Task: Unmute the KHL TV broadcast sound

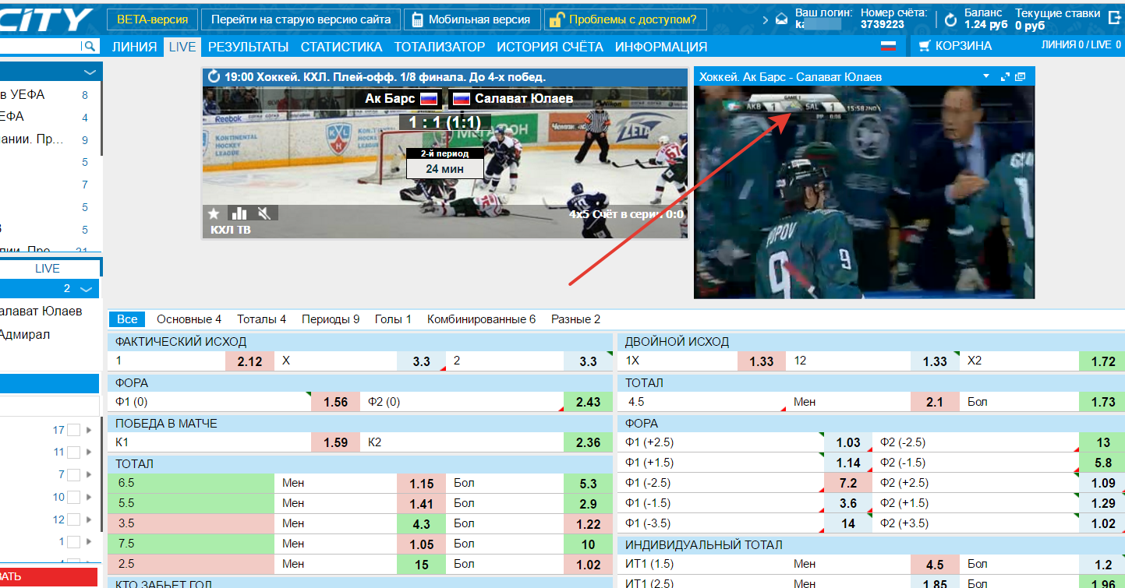Action: pyautogui.click(x=264, y=213)
